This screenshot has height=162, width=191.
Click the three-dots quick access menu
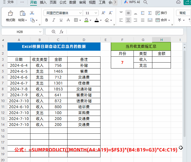click(22, 2)
